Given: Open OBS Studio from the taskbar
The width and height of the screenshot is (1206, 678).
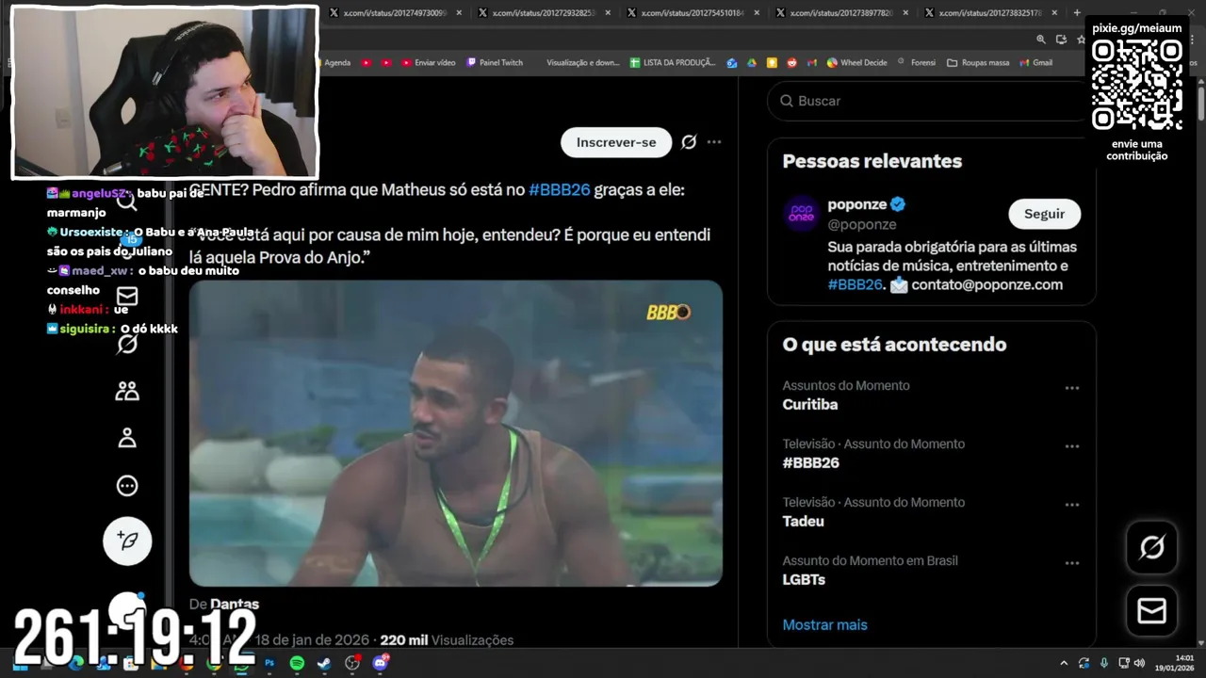Looking at the screenshot, I should coord(352,663).
